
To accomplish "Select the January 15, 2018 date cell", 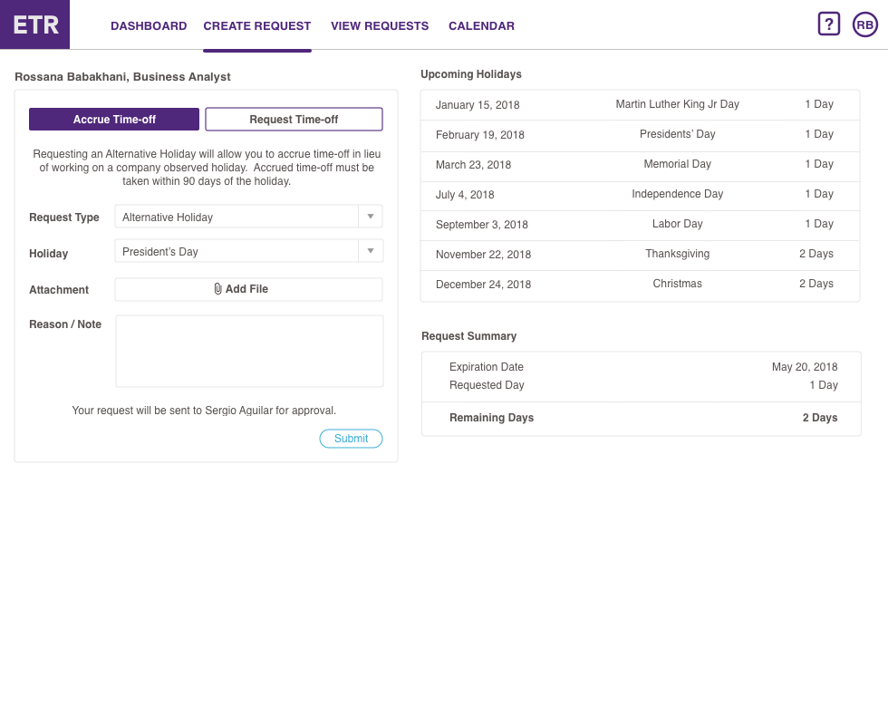I will [x=478, y=105].
